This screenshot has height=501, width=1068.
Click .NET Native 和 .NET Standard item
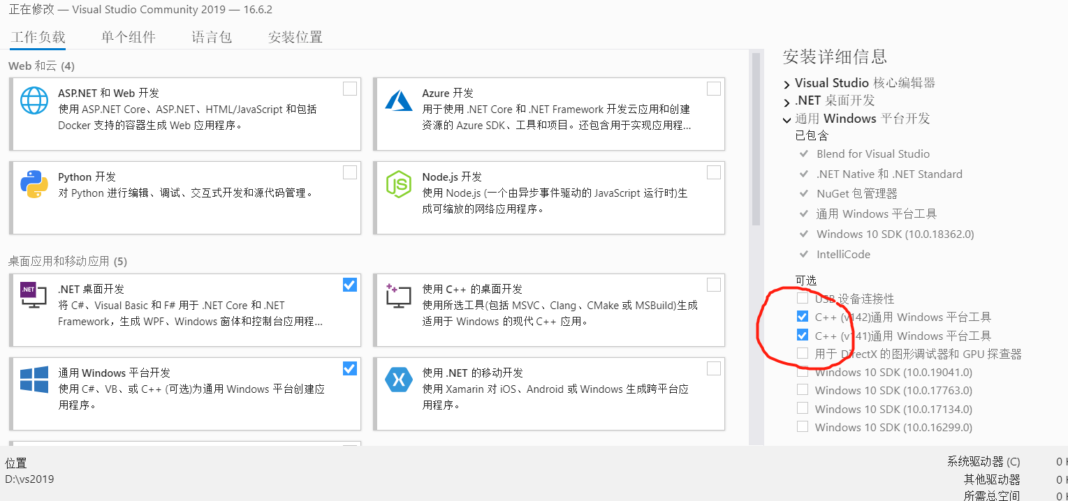[x=889, y=174]
